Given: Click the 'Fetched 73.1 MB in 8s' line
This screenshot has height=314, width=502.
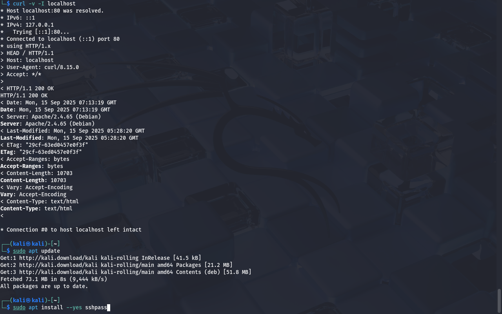Looking at the screenshot, I should (x=54, y=279).
